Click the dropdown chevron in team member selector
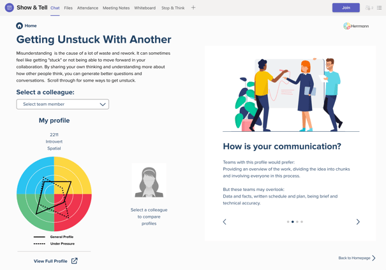Screen dimensions: 386x270 point(102,104)
